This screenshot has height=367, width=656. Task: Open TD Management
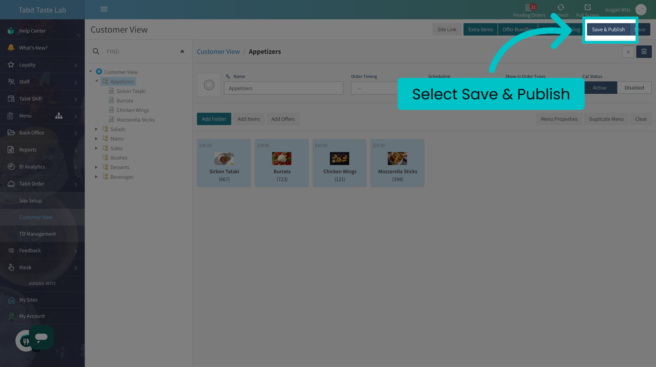click(x=42, y=234)
